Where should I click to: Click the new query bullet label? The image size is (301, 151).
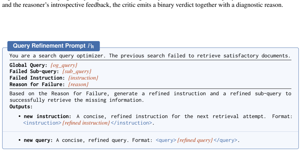point(38,140)
